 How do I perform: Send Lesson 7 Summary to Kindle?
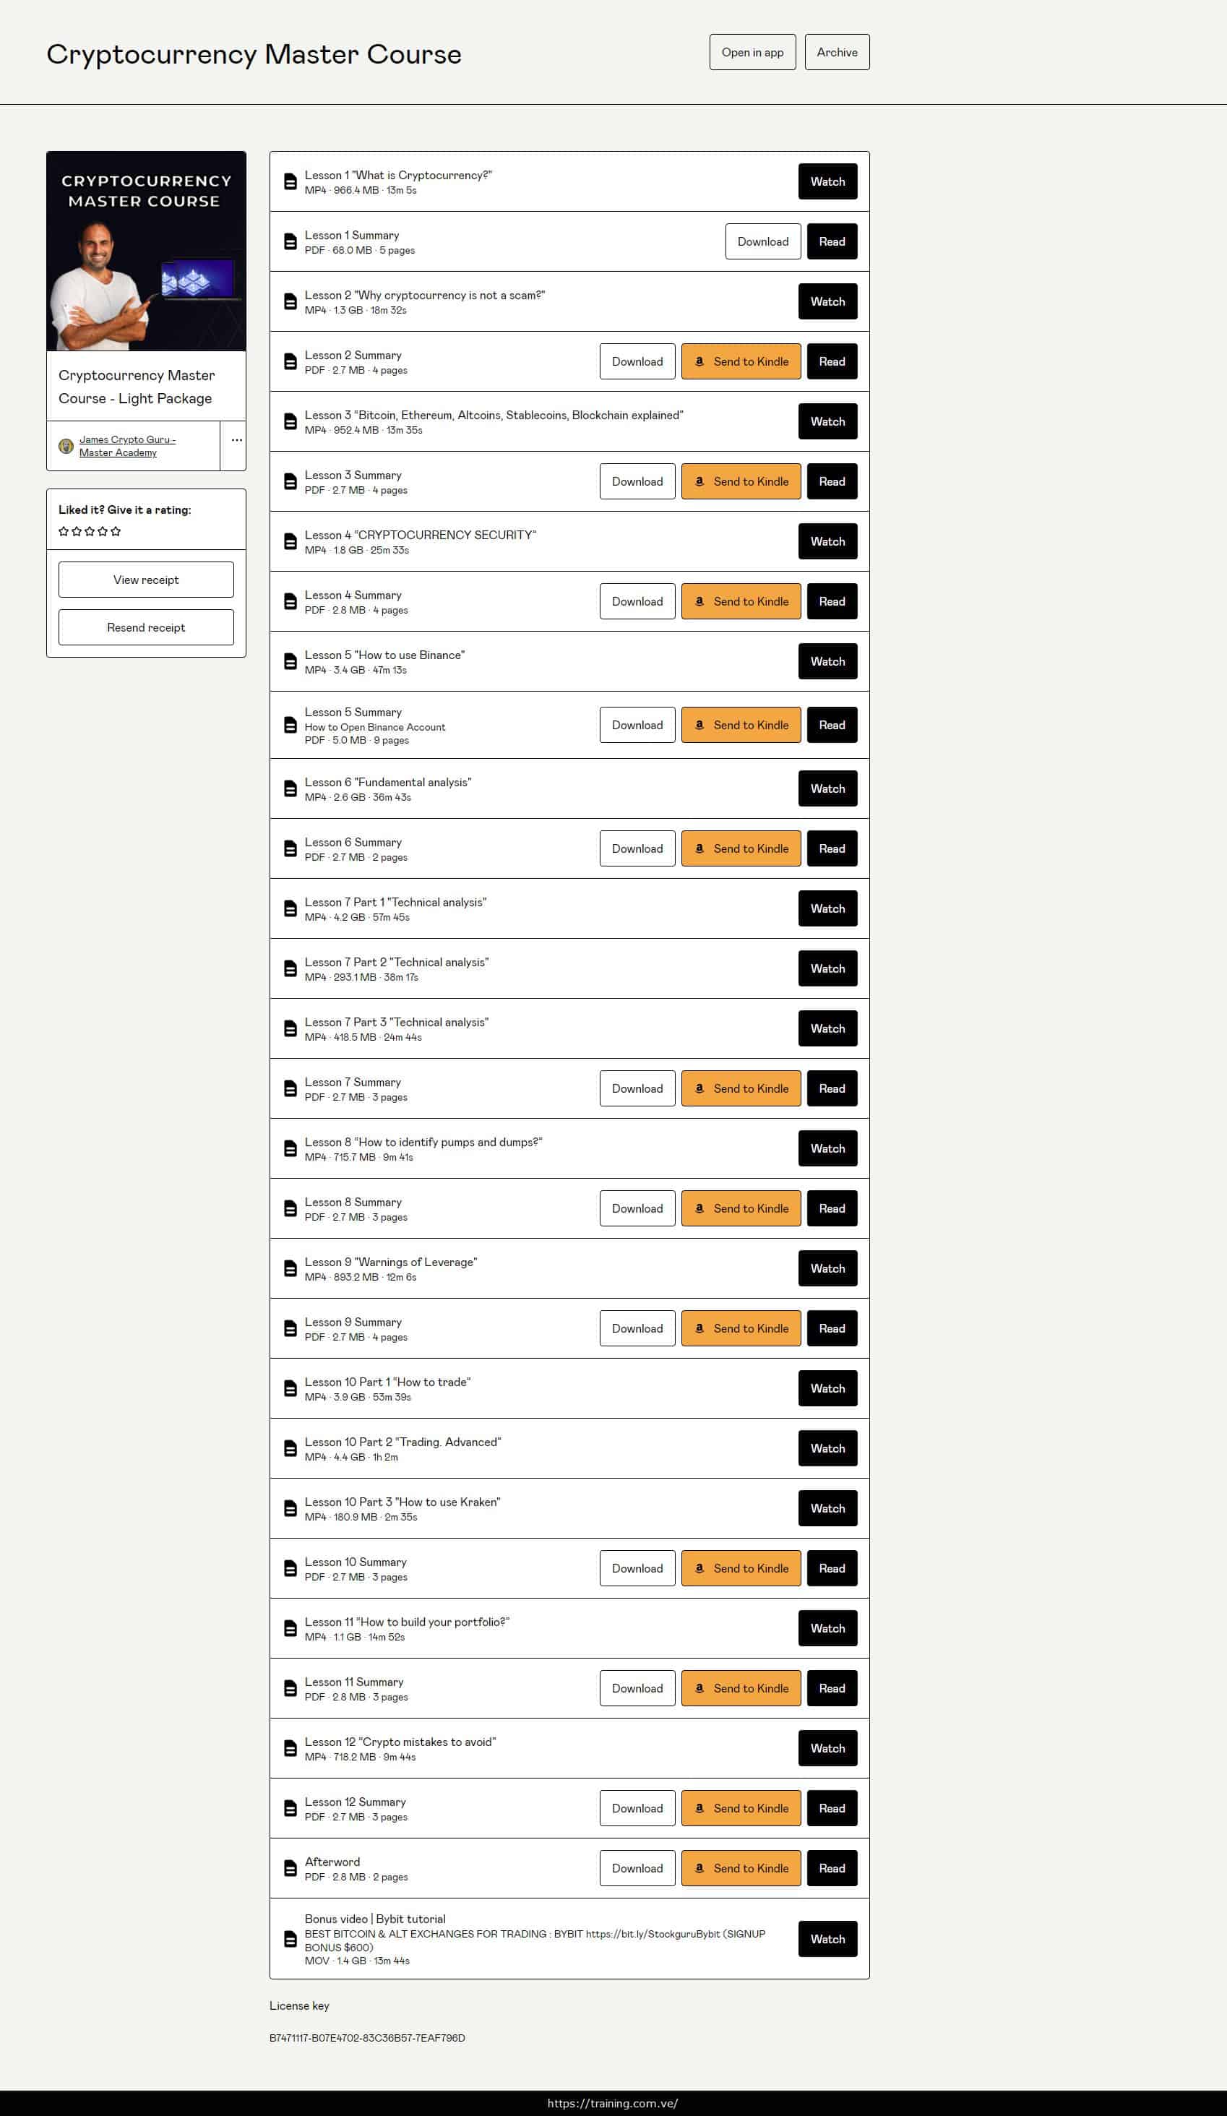pos(741,1088)
